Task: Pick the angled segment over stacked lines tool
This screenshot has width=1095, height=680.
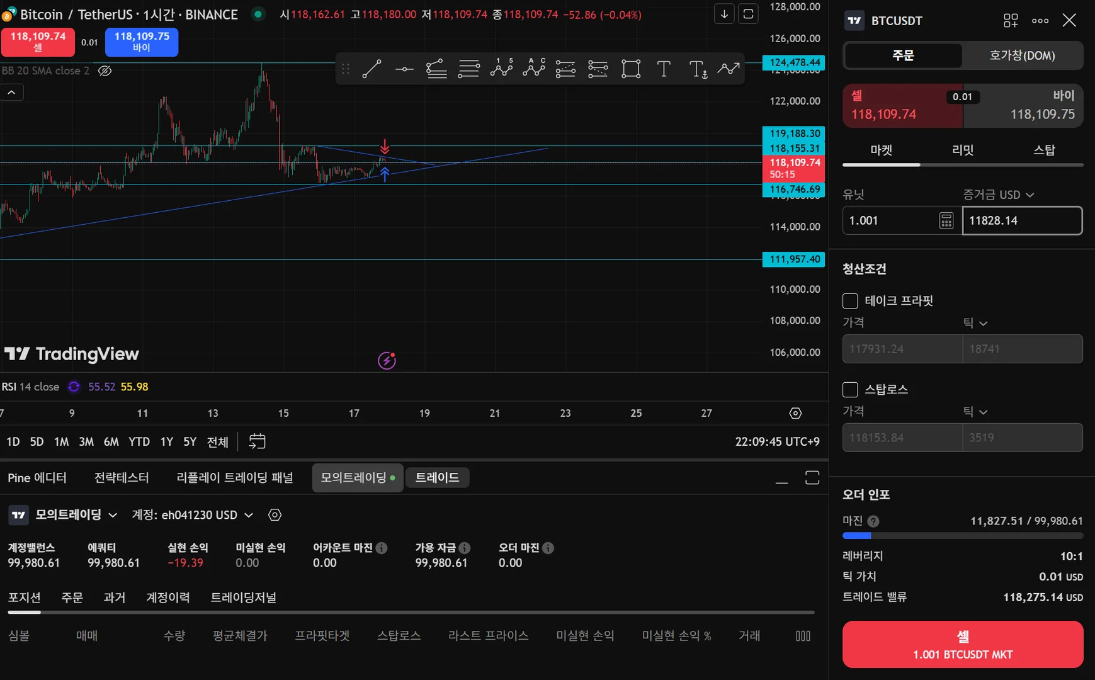Action: 436,69
